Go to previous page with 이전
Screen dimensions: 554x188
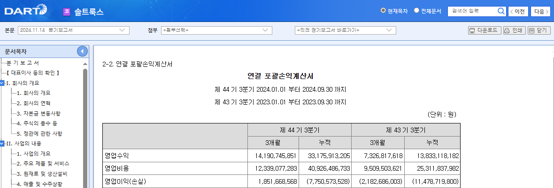pyautogui.click(x=518, y=11)
